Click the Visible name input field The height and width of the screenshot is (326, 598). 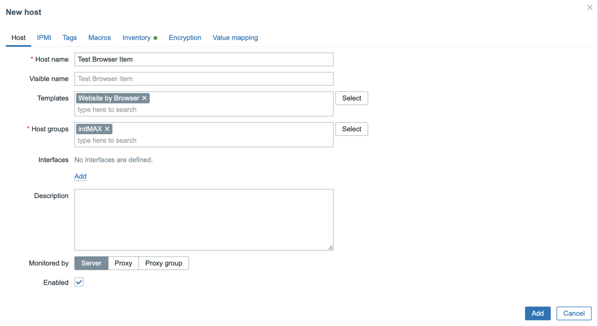coord(204,78)
